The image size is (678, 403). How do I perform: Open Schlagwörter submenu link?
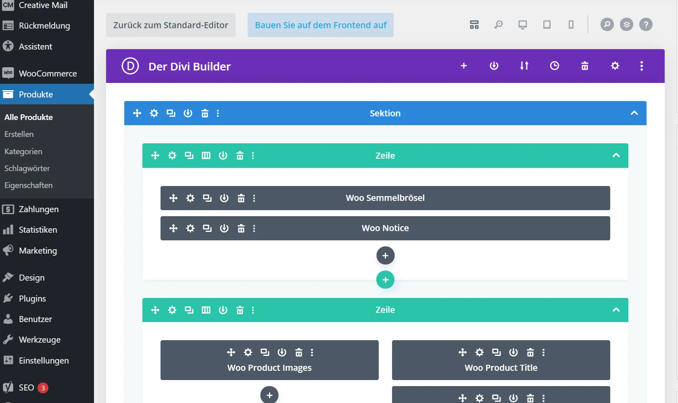tap(27, 168)
